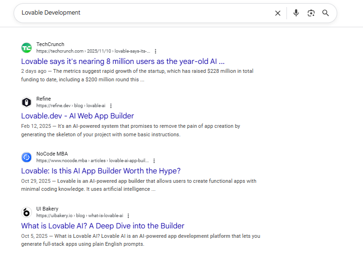Screen dimensions: 363x266
Task: Focus the "Lovable Development" search field
Action: click(141, 13)
